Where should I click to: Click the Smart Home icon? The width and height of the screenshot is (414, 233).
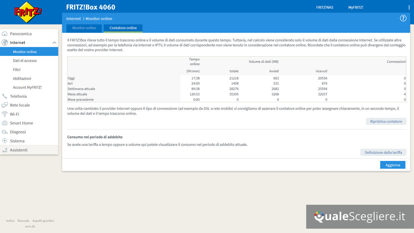click(x=5, y=123)
